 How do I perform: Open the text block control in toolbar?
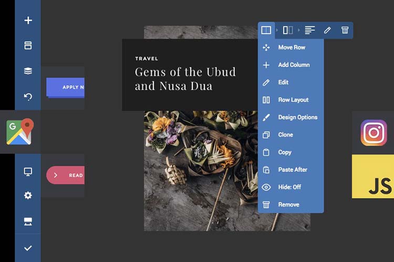[x=310, y=30]
